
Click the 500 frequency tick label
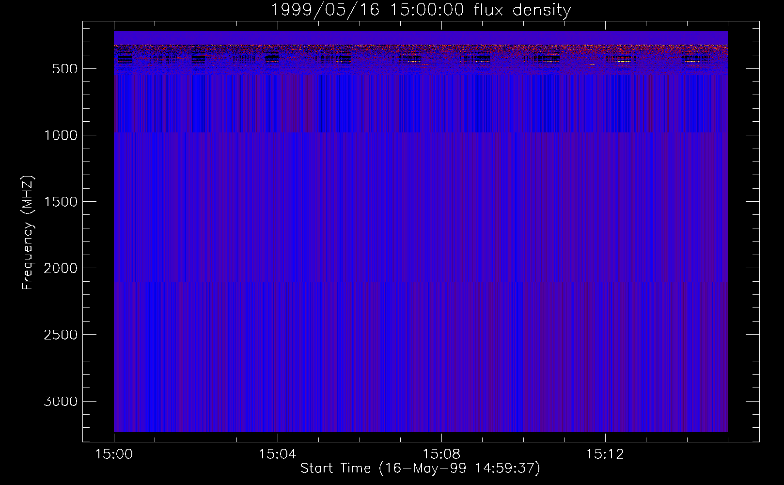coord(65,69)
